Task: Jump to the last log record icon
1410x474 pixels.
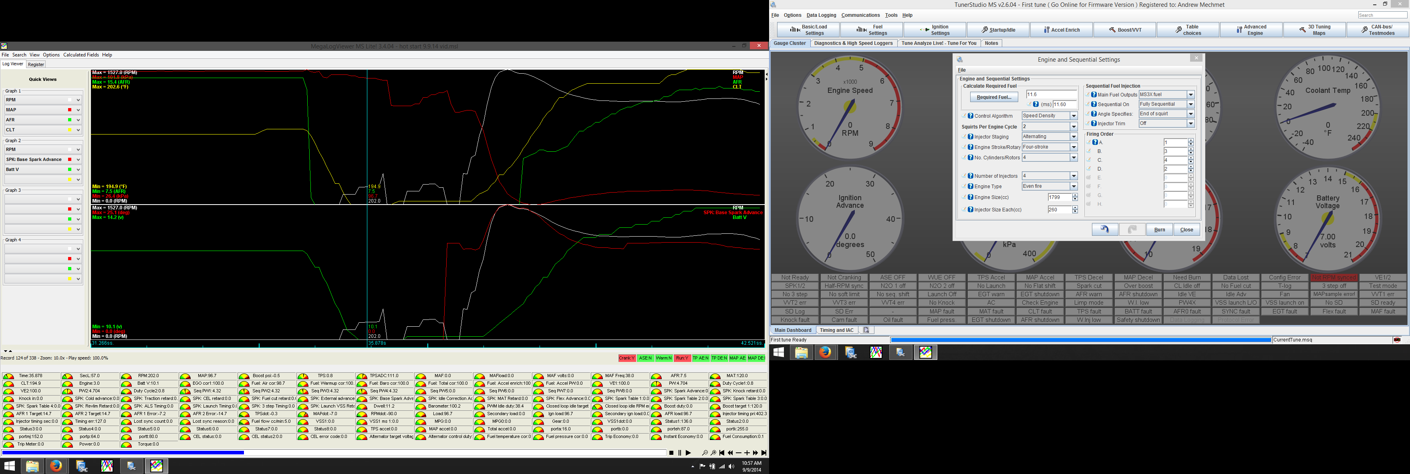Action: [x=764, y=453]
